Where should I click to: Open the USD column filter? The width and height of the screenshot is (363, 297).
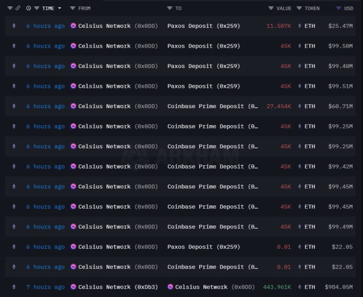(x=338, y=8)
